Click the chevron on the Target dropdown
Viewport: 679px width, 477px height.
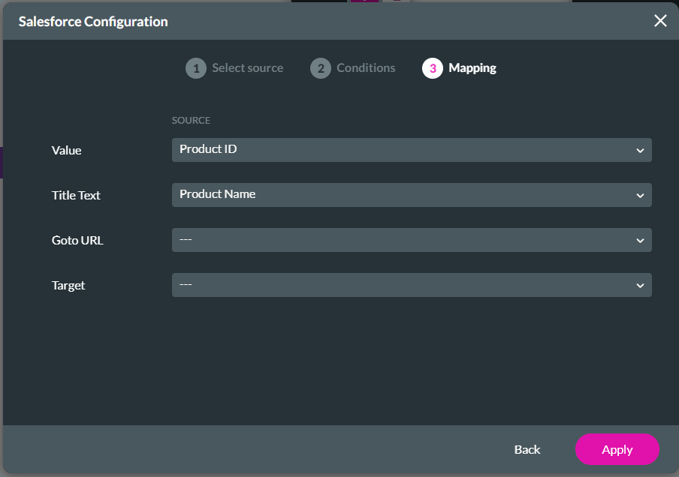coord(641,285)
